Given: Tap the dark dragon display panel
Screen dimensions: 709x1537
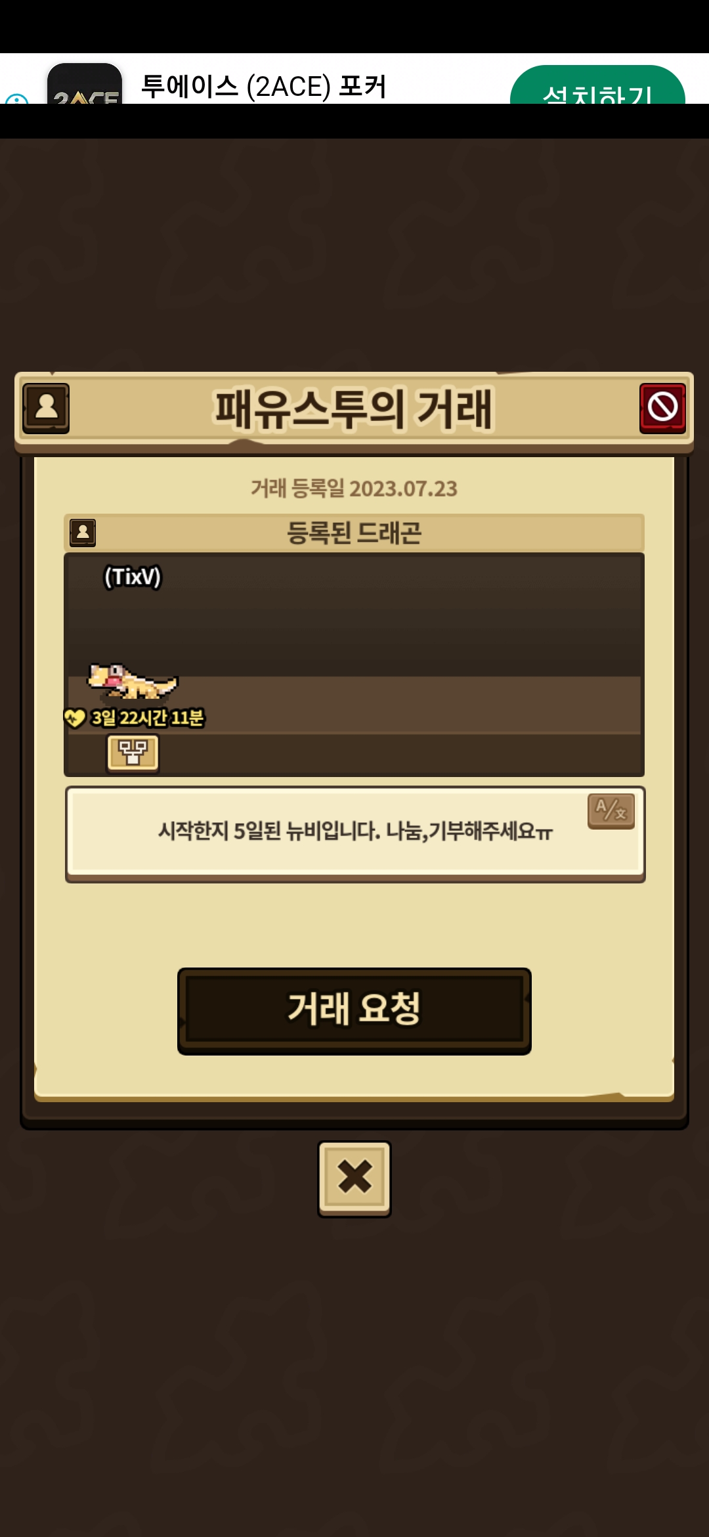Looking at the screenshot, I should coord(354,665).
